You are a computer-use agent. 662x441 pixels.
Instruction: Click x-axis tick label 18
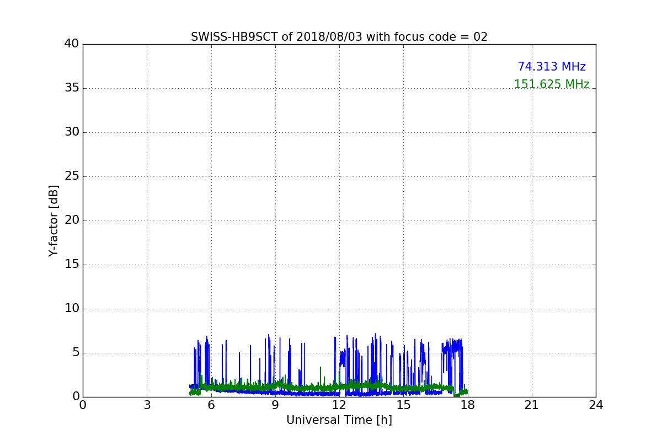468,405
